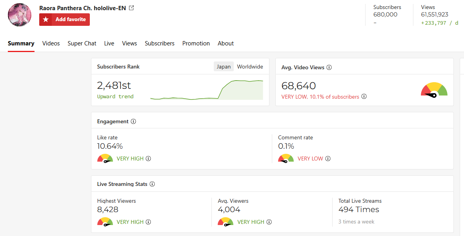The image size is (464, 236).
Task: Open the About tab
Action: tap(226, 43)
